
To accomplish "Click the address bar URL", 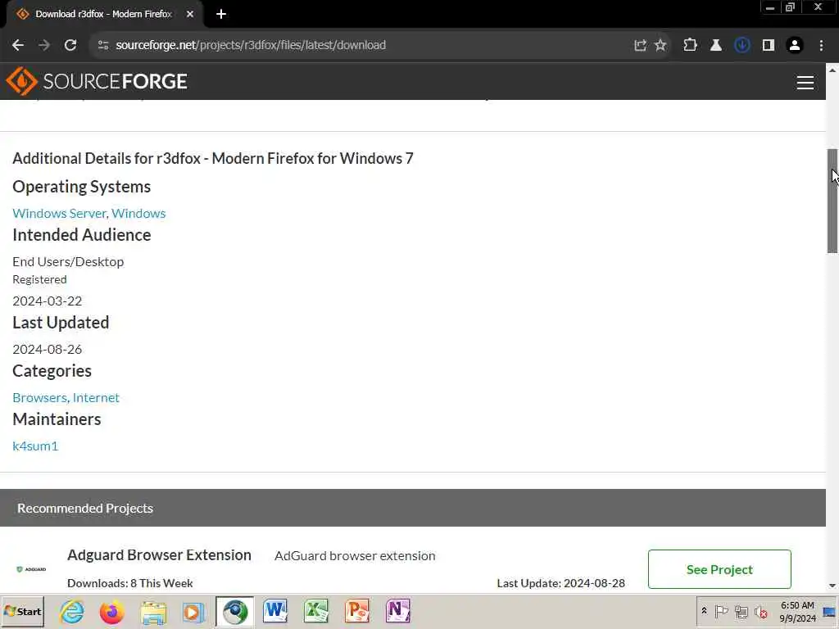I will click(x=251, y=46).
